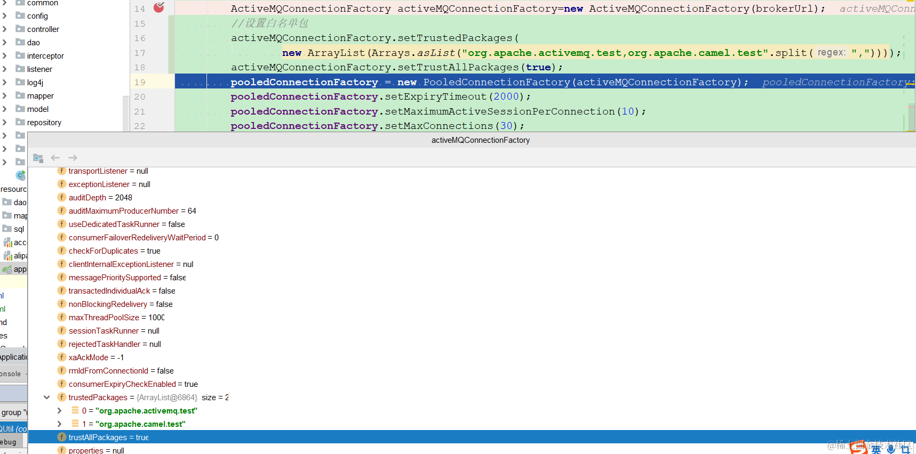This screenshot has width=916, height=454.
Task: Click the sql folder in resources
Action: pos(19,229)
